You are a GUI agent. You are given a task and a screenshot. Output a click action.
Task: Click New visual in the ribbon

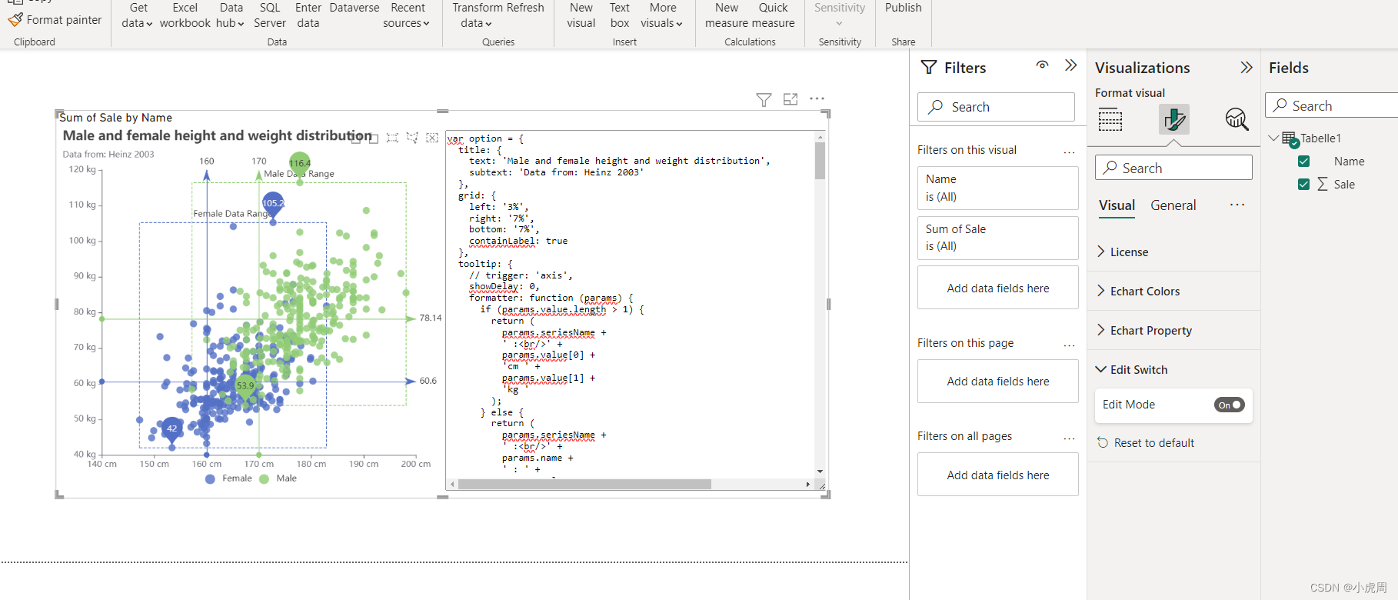[581, 15]
